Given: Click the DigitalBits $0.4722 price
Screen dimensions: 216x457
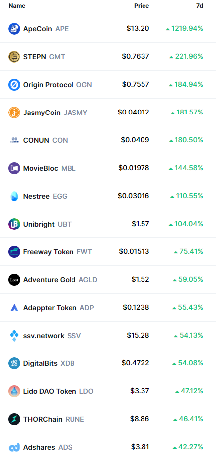Looking at the screenshot, I should [x=136, y=363].
